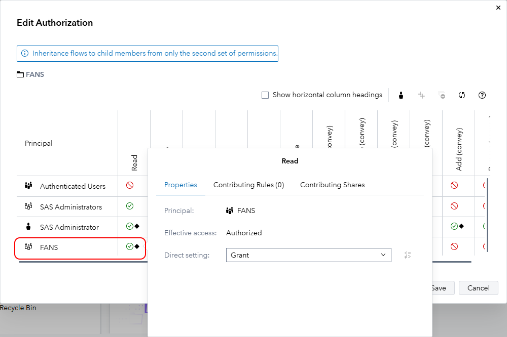Click the refresh icon in the toolbar
The image size is (507, 337).
(x=462, y=95)
